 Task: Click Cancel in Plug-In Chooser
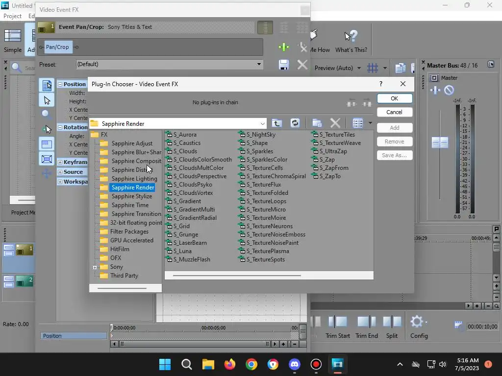coord(395,112)
